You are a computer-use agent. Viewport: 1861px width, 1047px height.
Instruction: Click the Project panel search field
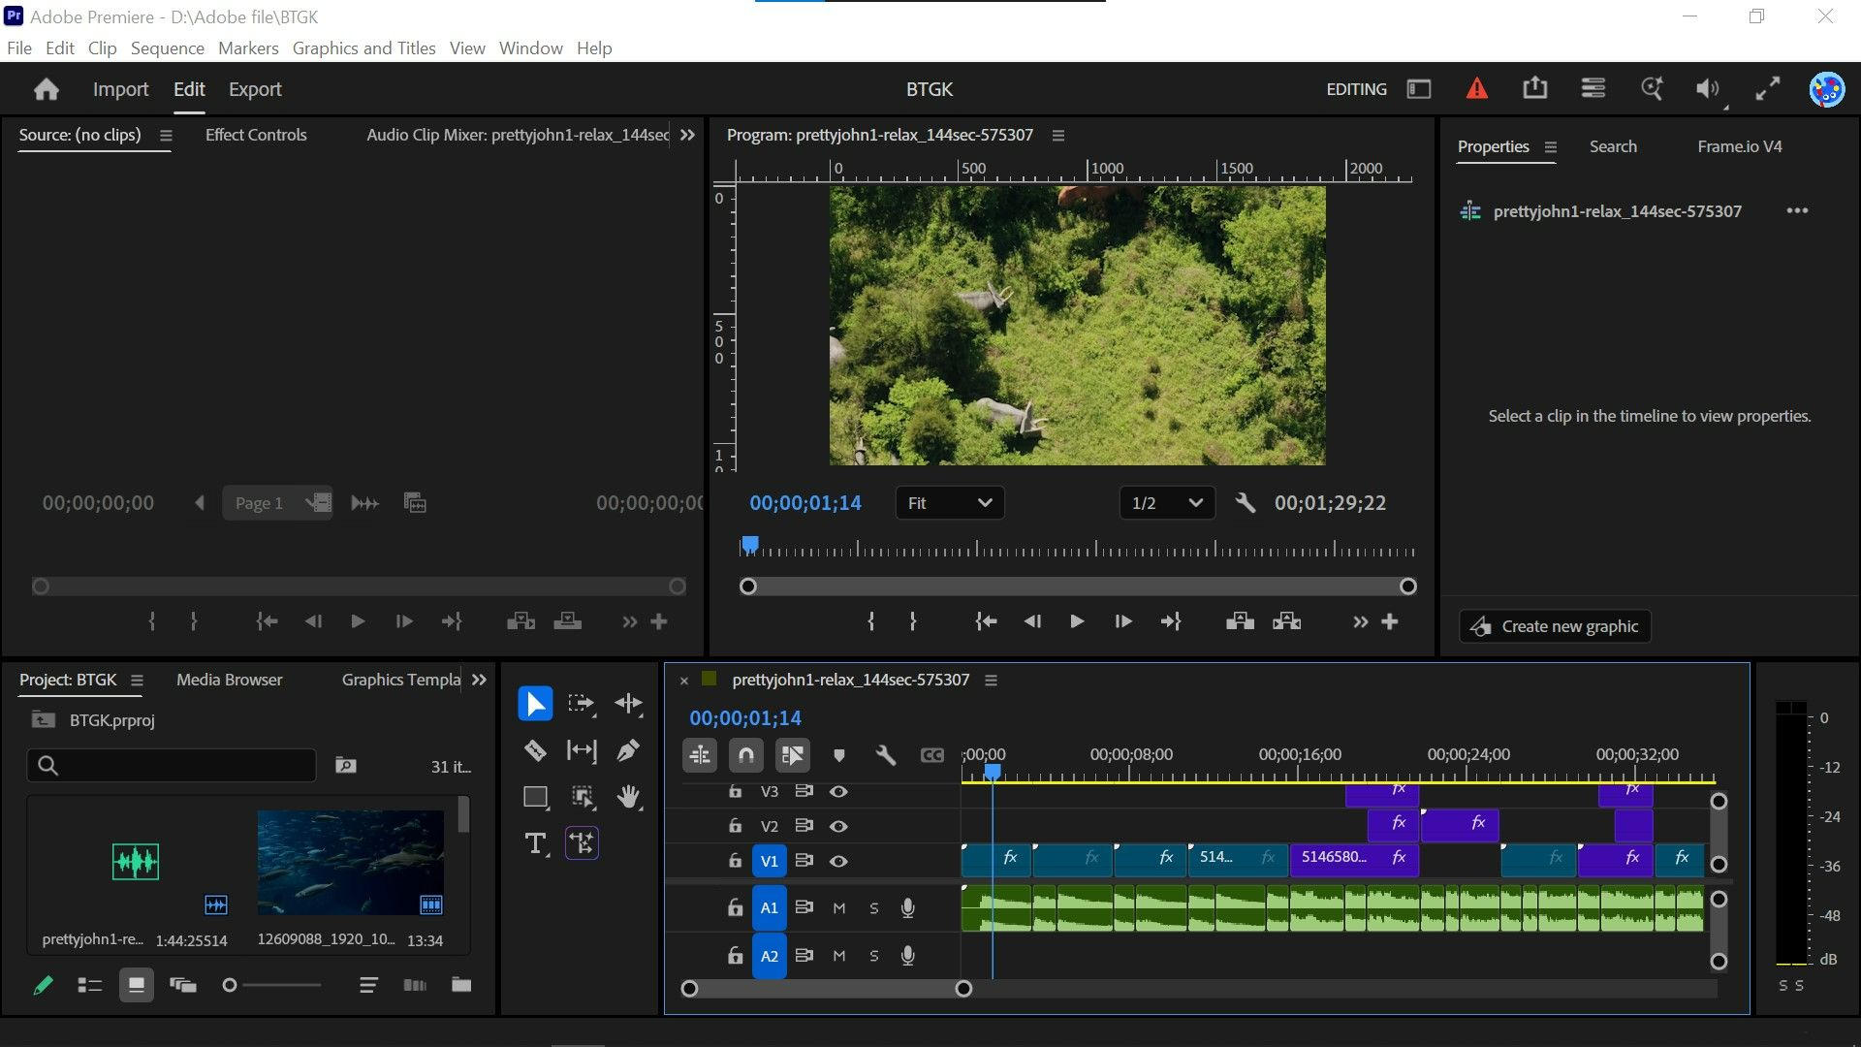[x=172, y=766]
